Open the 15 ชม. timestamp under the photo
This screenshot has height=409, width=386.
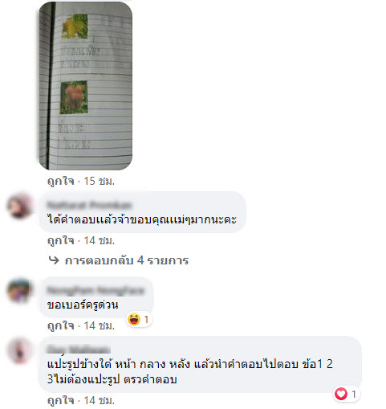[100, 181]
